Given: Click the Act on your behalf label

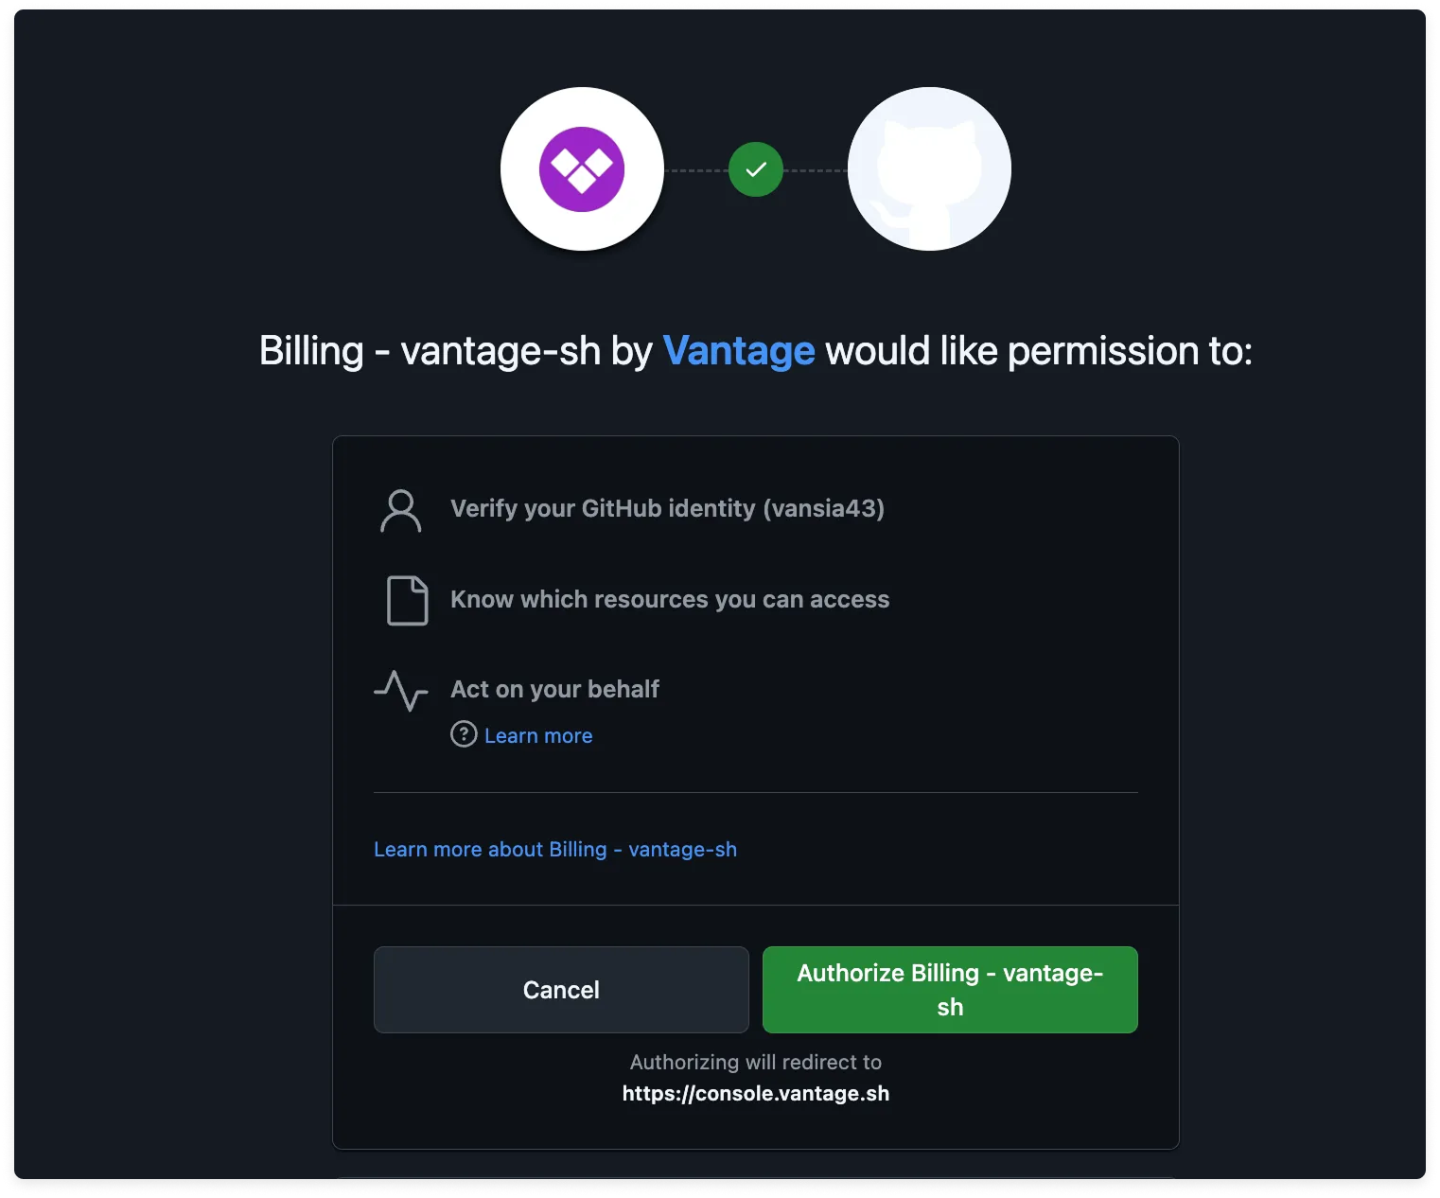Looking at the screenshot, I should (554, 690).
